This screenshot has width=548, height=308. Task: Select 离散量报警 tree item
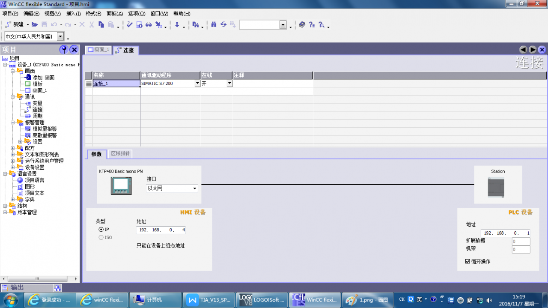[45, 135]
